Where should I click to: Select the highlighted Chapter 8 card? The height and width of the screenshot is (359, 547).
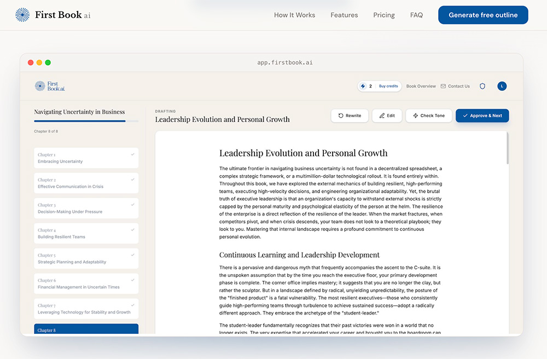point(86,329)
